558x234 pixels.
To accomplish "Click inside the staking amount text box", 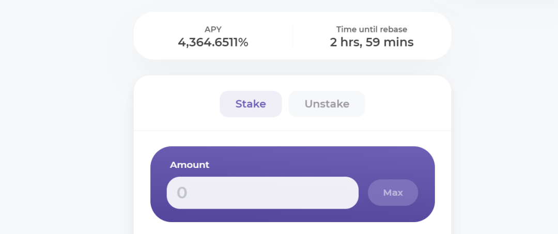I will click(262, 193).
